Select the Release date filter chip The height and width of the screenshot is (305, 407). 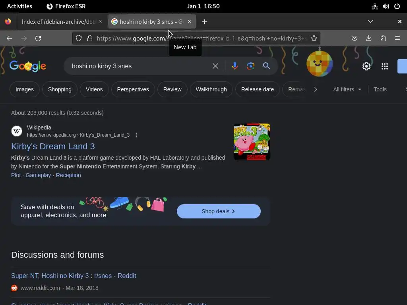[x=258, y=89]
